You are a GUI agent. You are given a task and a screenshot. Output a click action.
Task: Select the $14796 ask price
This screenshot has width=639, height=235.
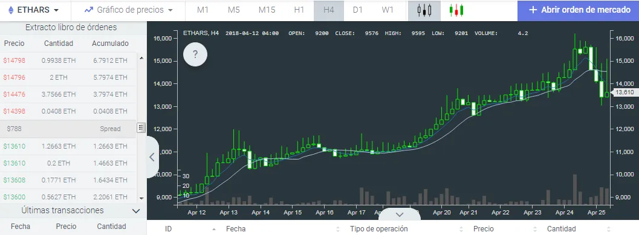point(15,77)
